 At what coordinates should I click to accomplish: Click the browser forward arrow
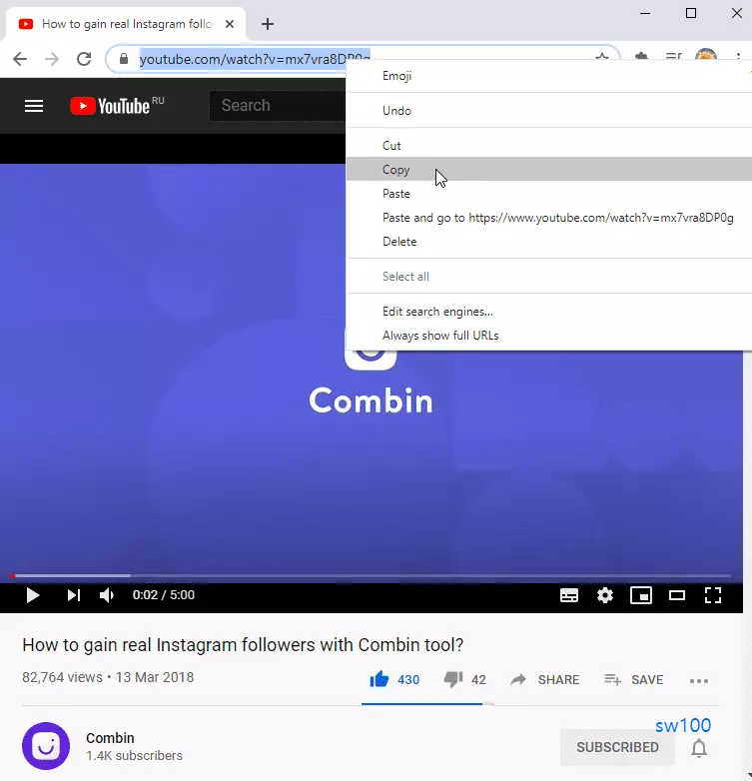[52, 59]
